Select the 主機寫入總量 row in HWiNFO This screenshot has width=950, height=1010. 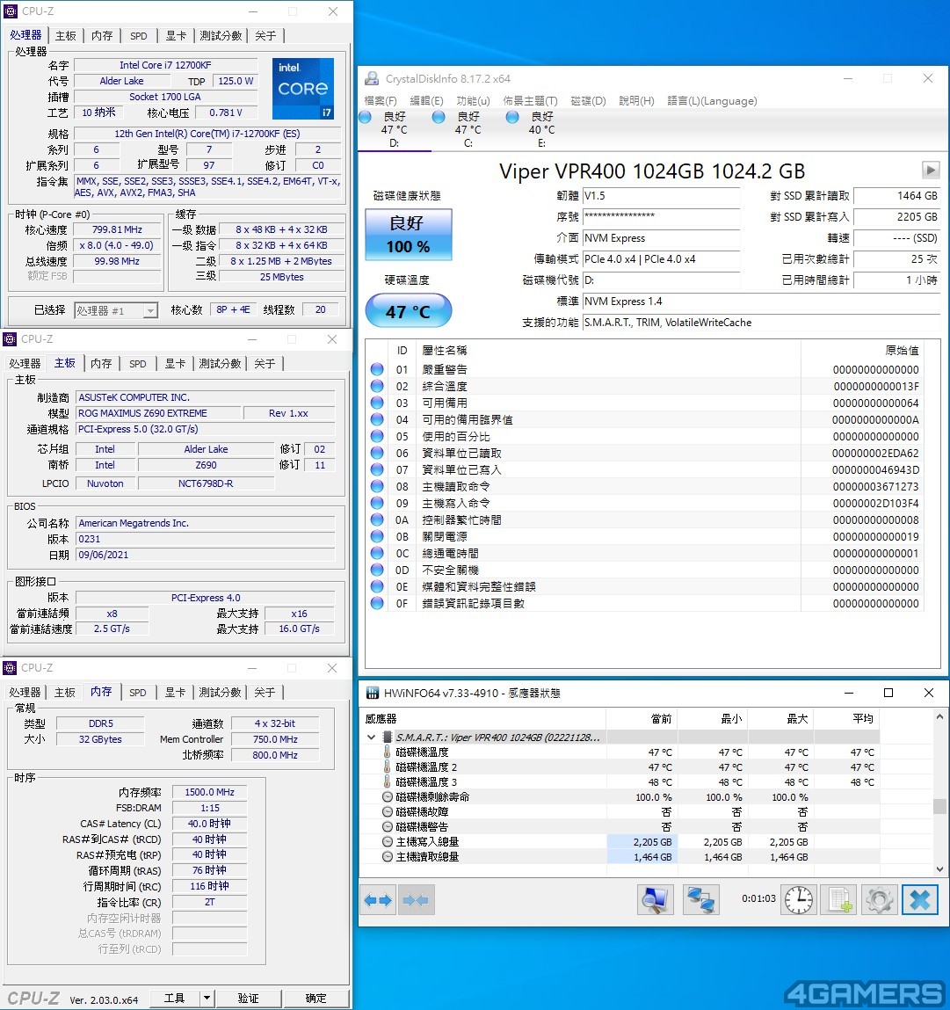[621, 842]
